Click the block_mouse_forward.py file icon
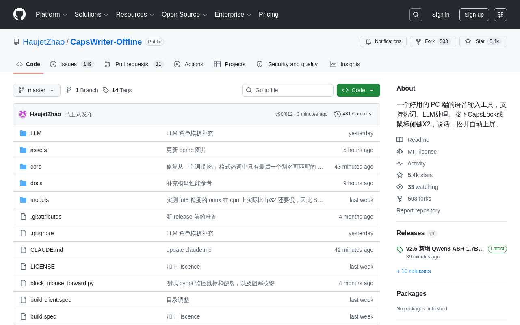The width and height of the screenshot is (520, 325). [x=23, y=283]
